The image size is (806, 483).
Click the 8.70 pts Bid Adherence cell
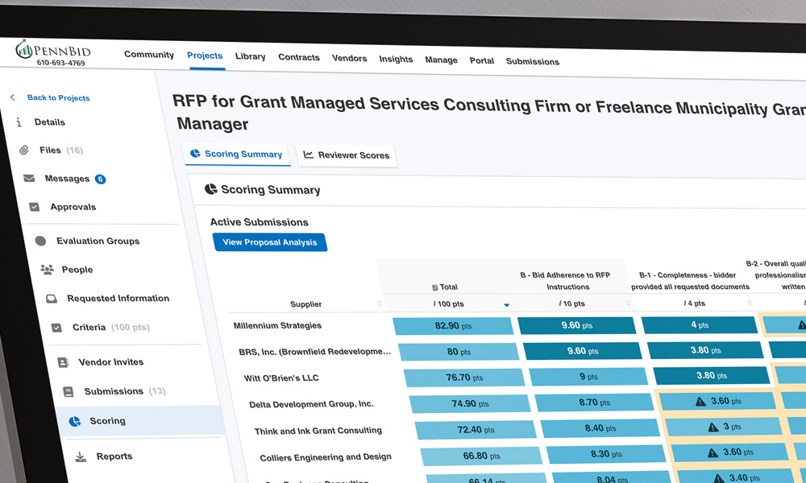coord(594,402)
